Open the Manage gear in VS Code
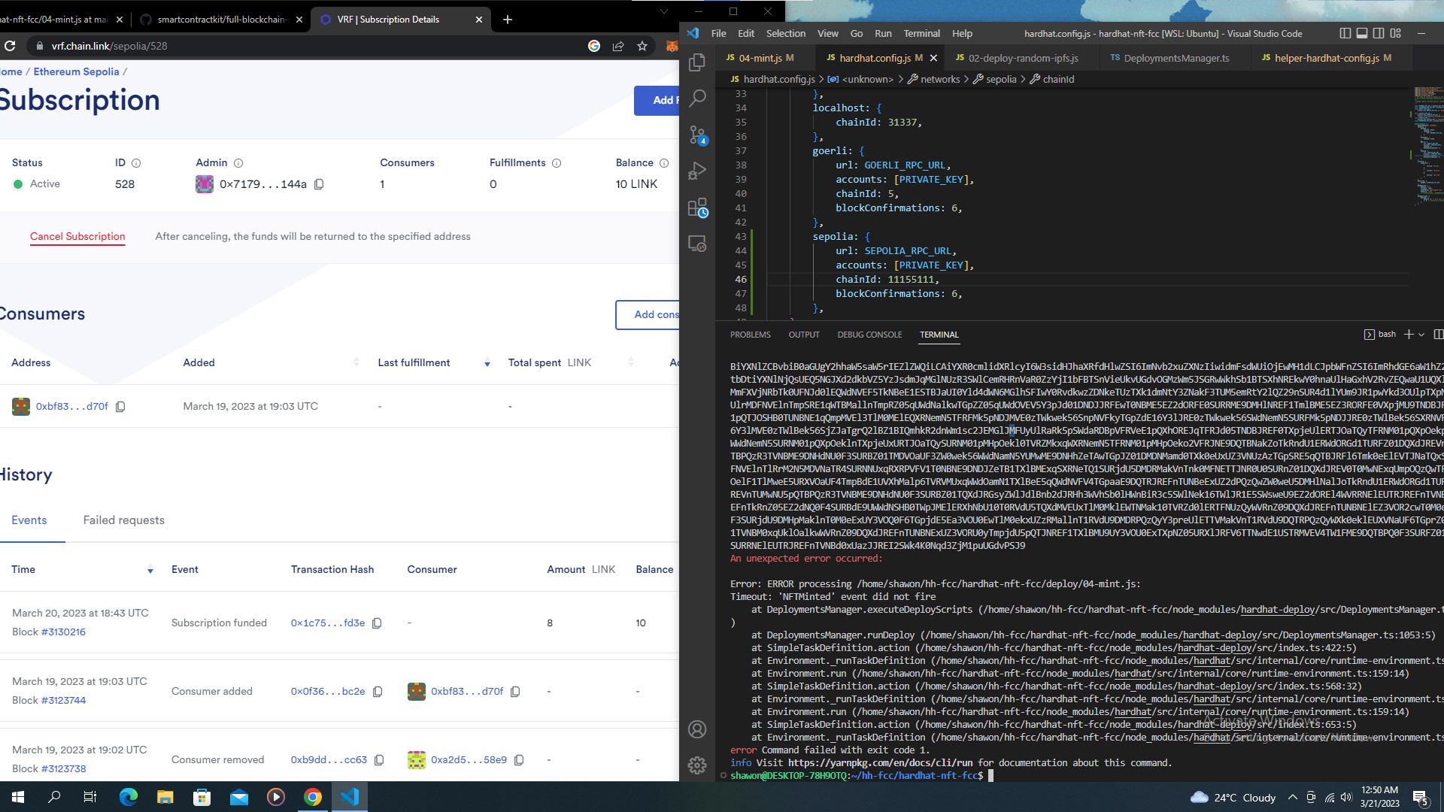 click(697, 765)
